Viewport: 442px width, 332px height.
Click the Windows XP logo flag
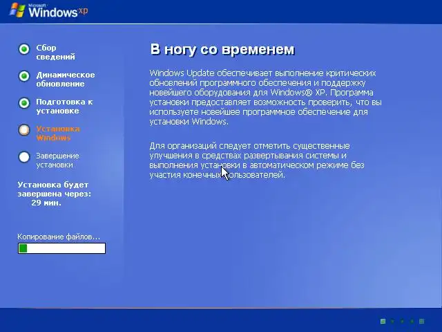click(x=17, y=10)
